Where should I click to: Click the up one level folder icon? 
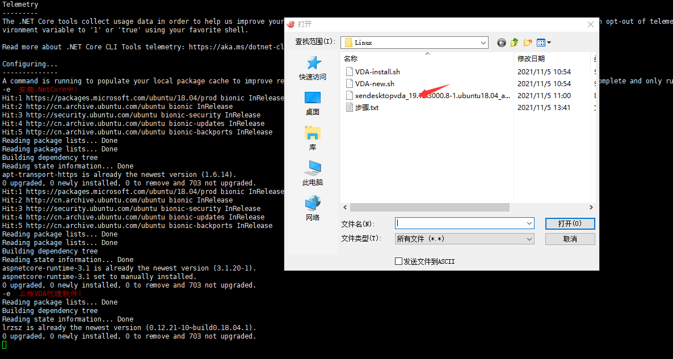click(514, 42)
